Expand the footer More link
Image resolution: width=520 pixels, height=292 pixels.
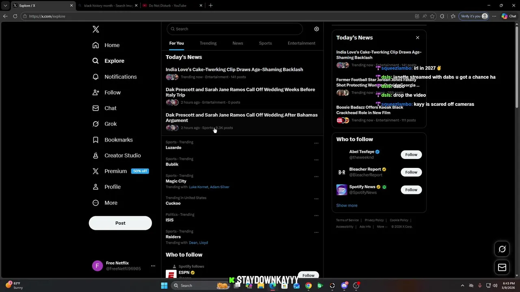point(382,227)
